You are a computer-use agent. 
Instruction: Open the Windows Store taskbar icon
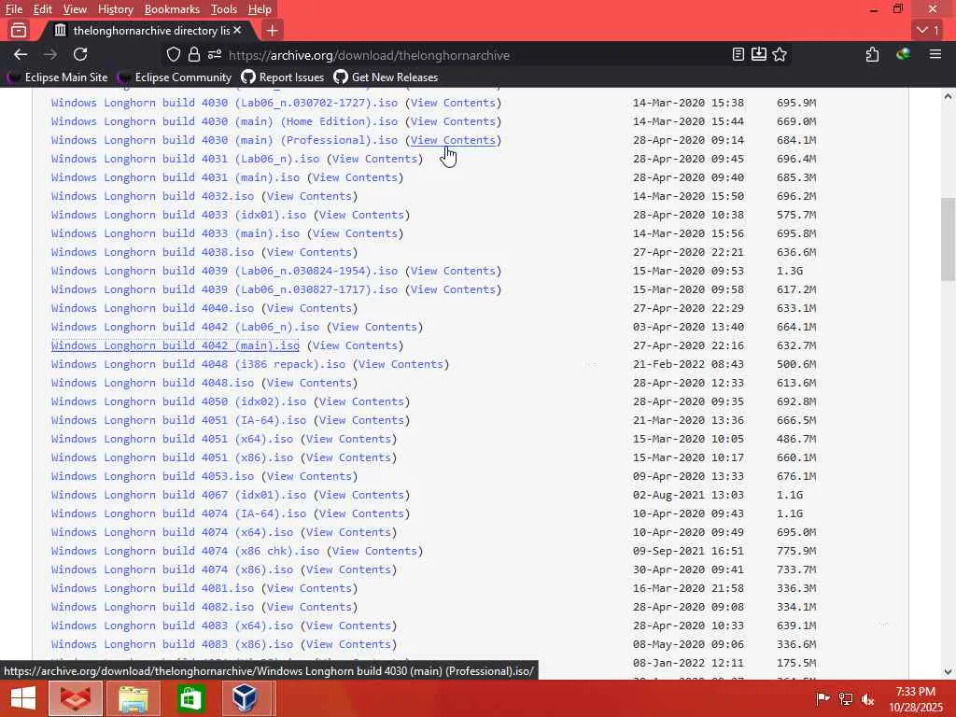(x=190, y=698)
